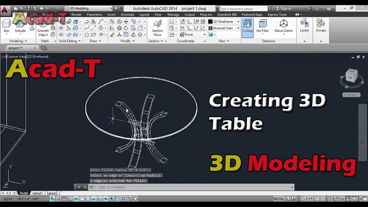Select the Move tool in Modify panel
The image size is (368, 207).
click(x=126, y=22)
